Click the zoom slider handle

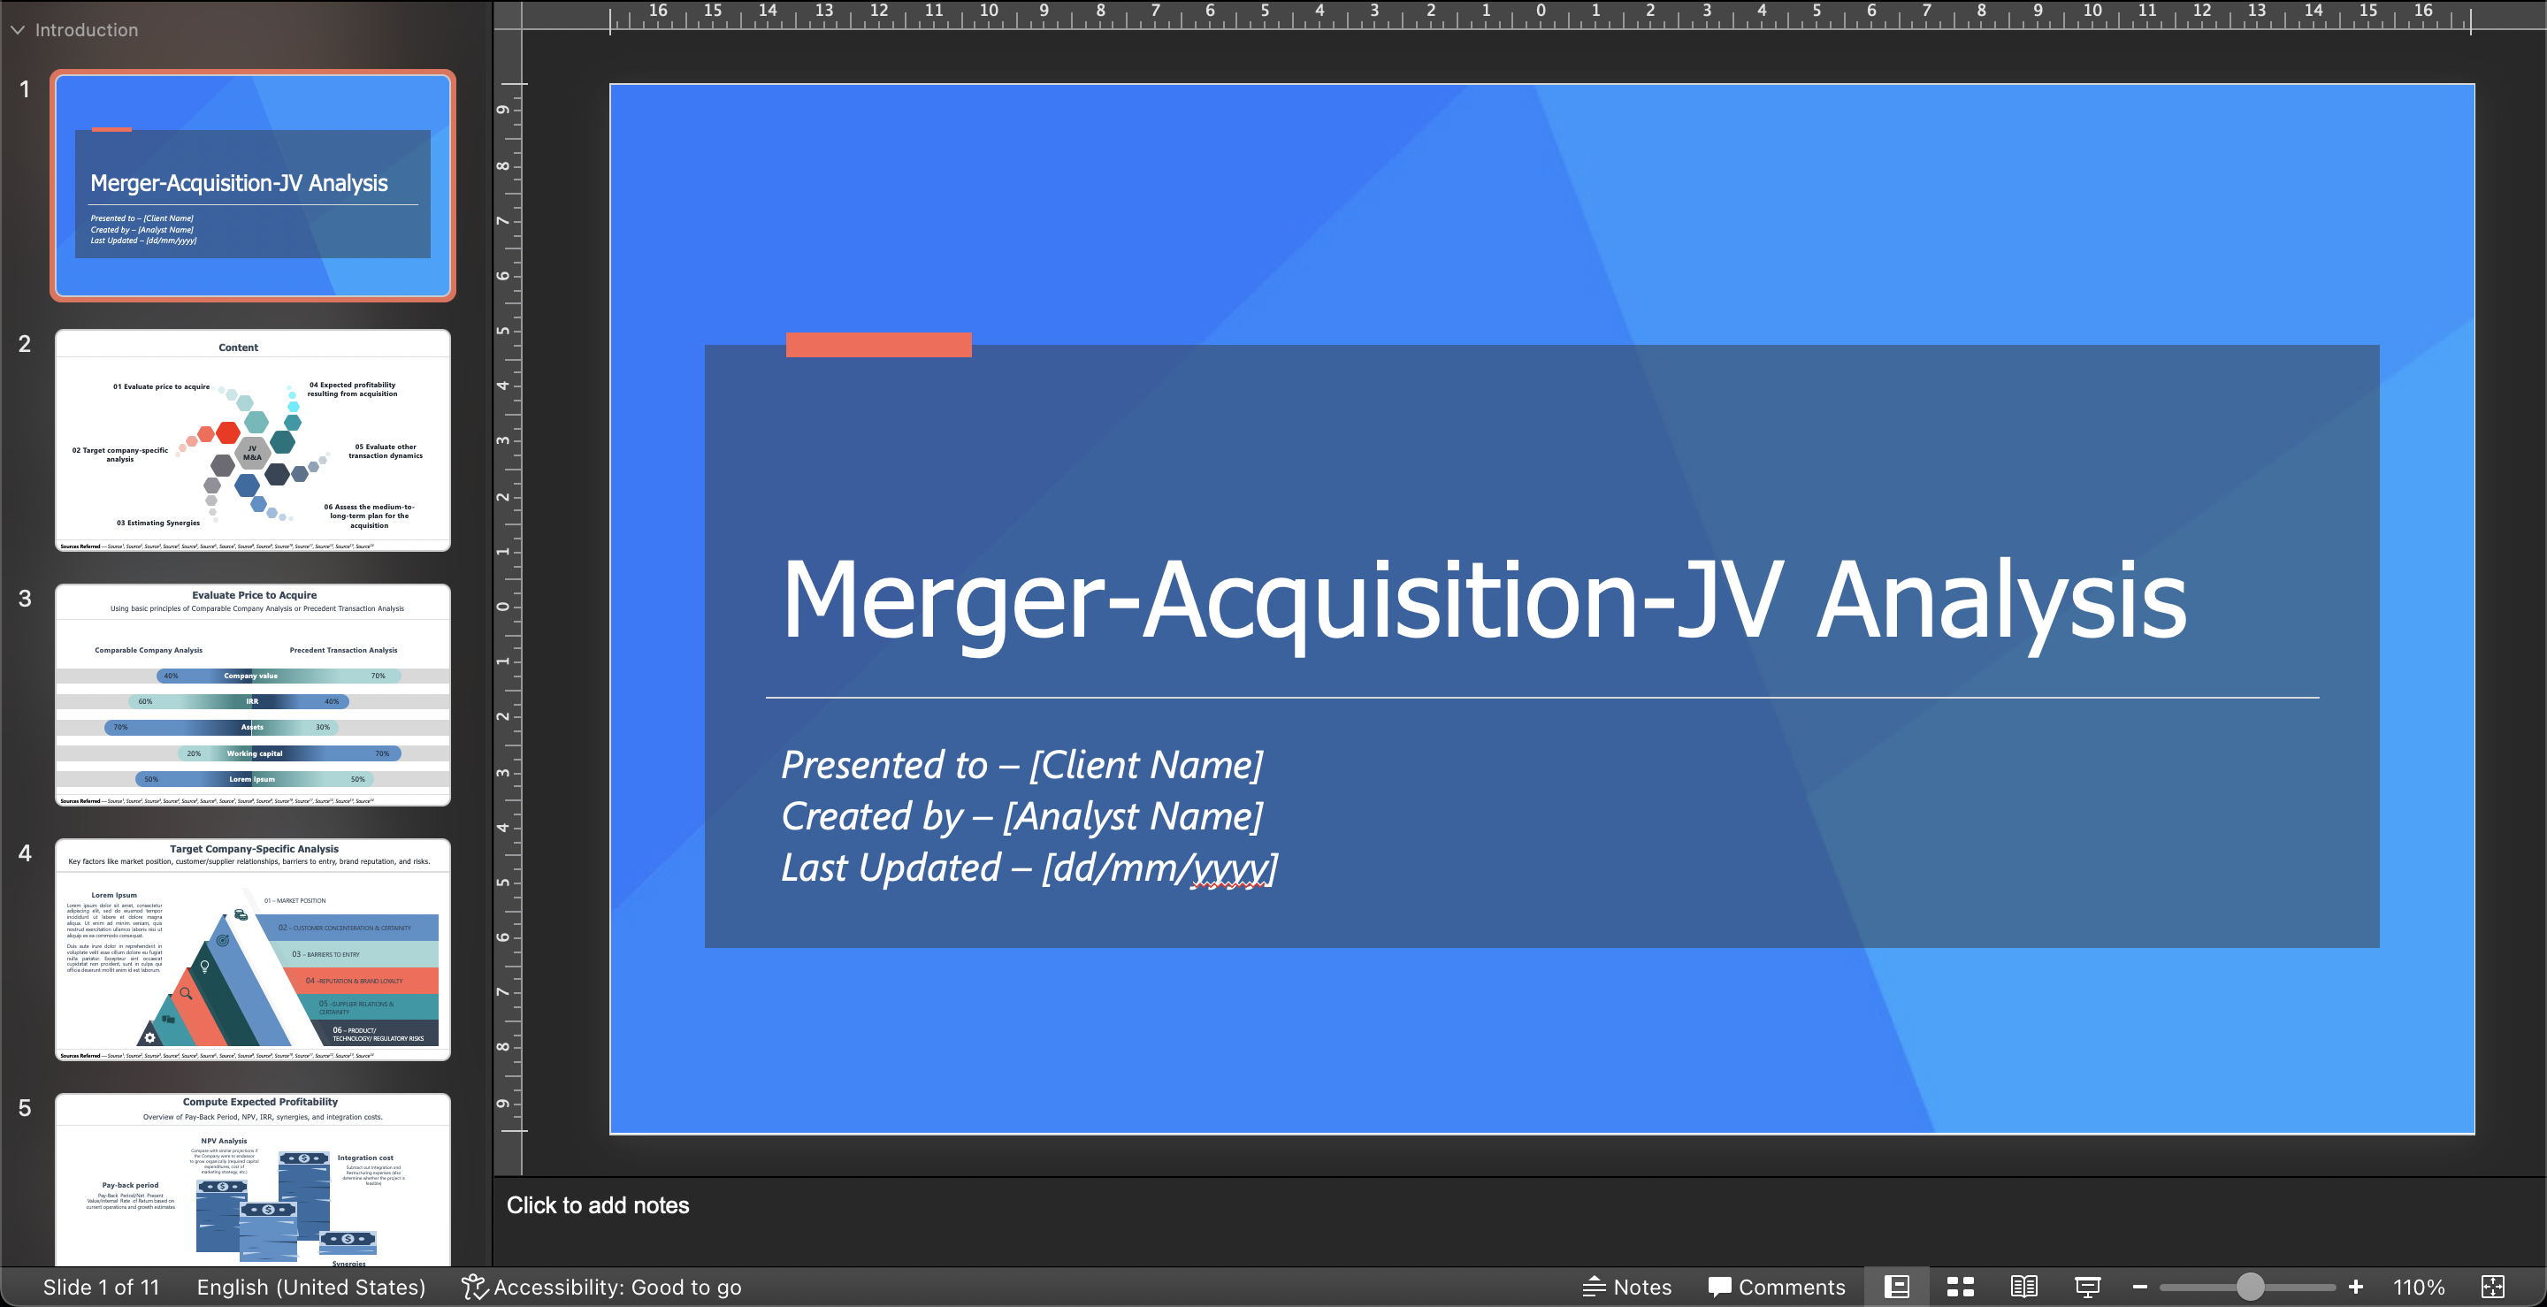click(x=2251, y=1287)
